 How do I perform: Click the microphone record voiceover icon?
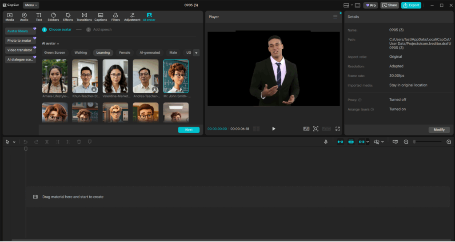[326, 142]
